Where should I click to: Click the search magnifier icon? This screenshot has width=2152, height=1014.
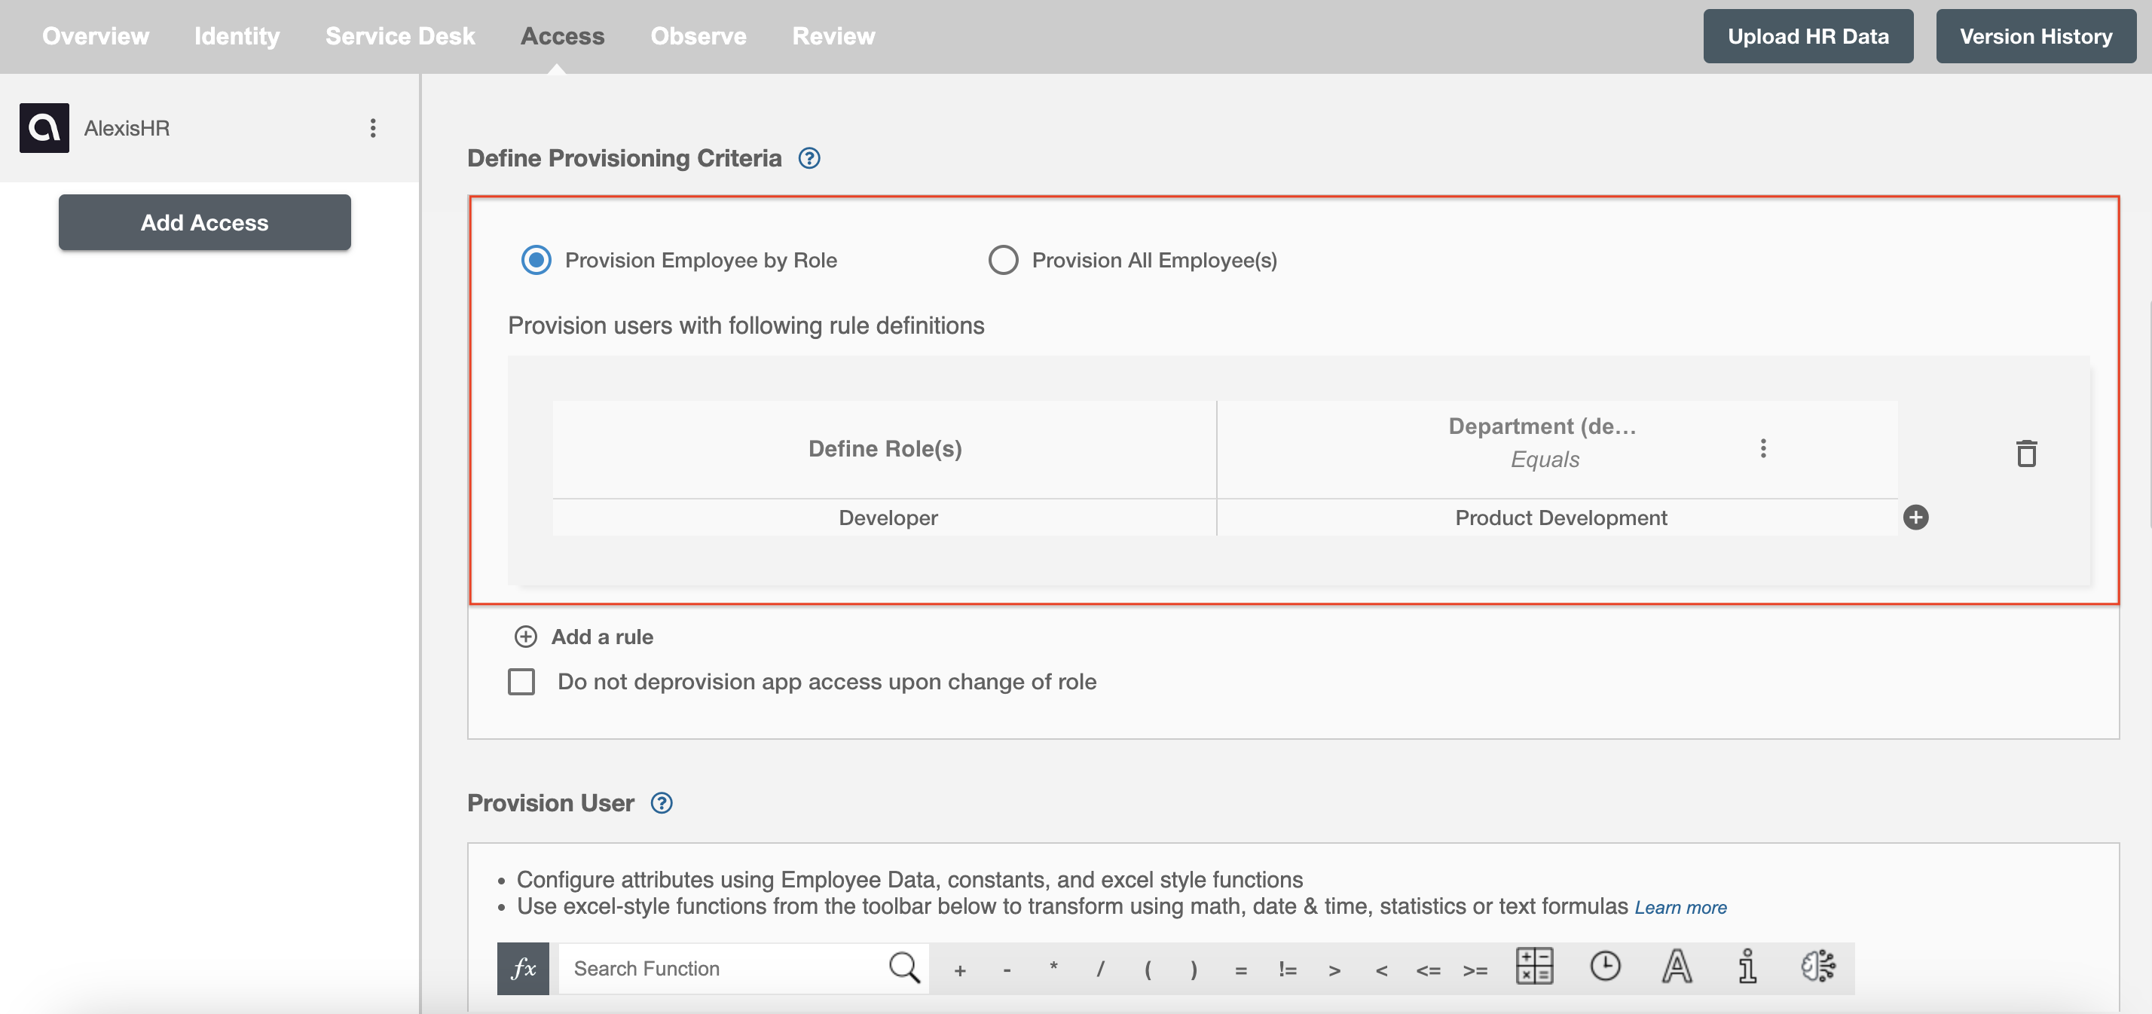tap(904, 968)
